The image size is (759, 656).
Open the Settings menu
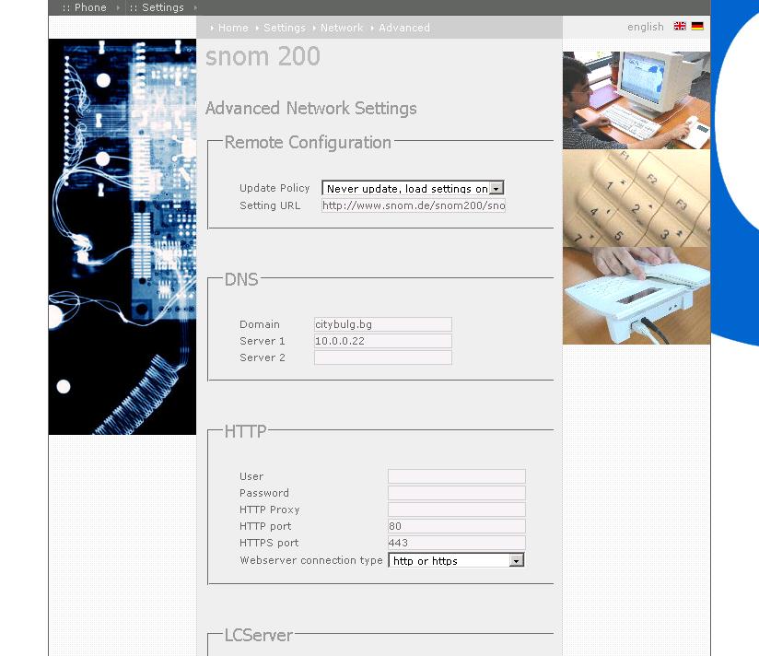pos(162,7)
